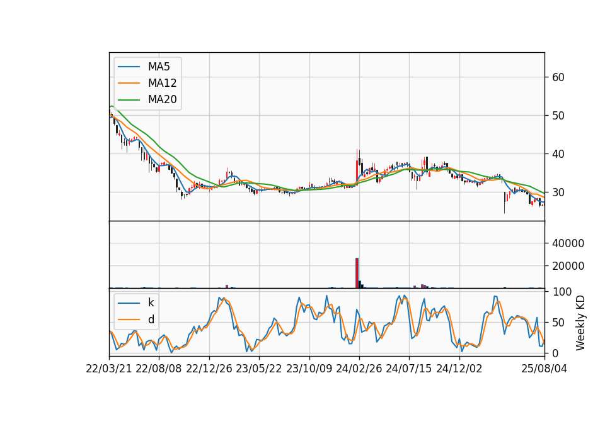The height and width of the screenshot is (434, 605).
Task: Click the date label 23/05/22
Action: (x=259, y=369)
